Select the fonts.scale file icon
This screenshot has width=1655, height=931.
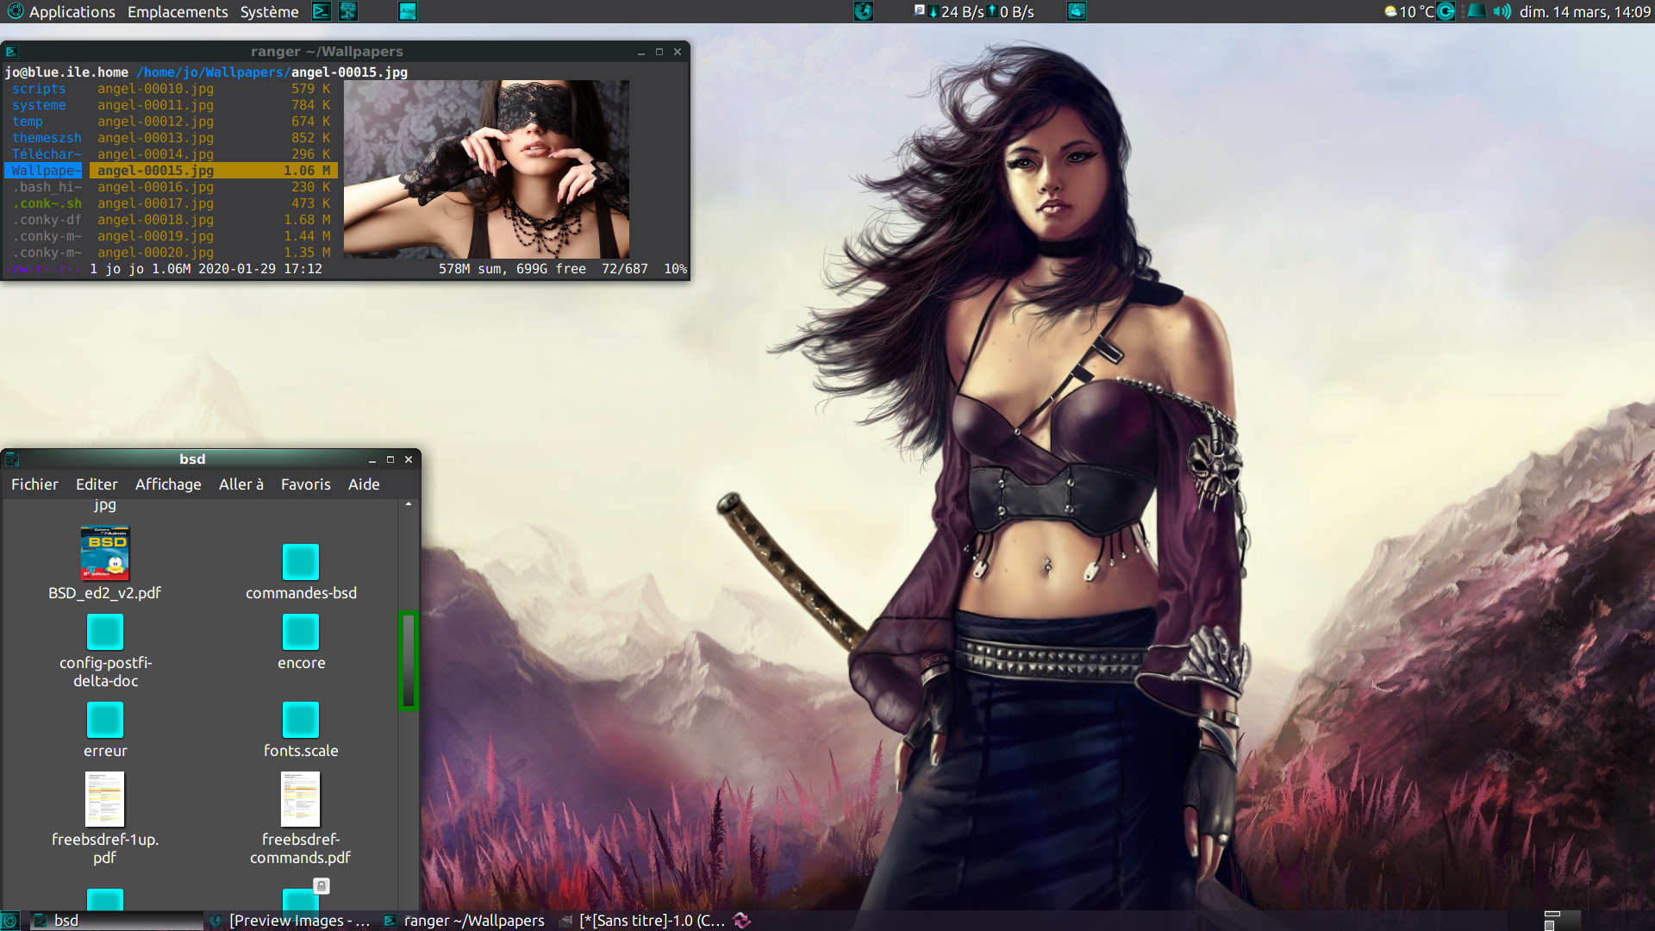coord(301,720)
